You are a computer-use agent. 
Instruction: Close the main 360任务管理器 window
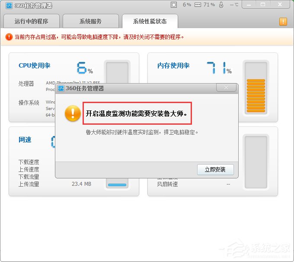(280, 4)
